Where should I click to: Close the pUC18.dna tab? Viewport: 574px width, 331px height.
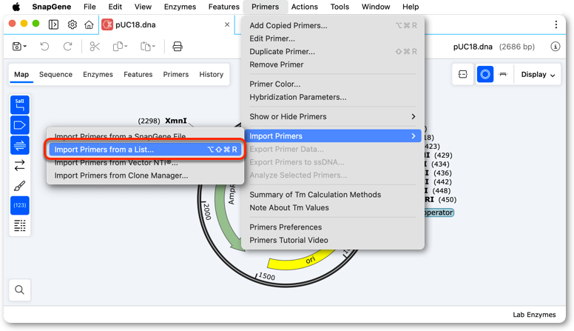(227, 24)
